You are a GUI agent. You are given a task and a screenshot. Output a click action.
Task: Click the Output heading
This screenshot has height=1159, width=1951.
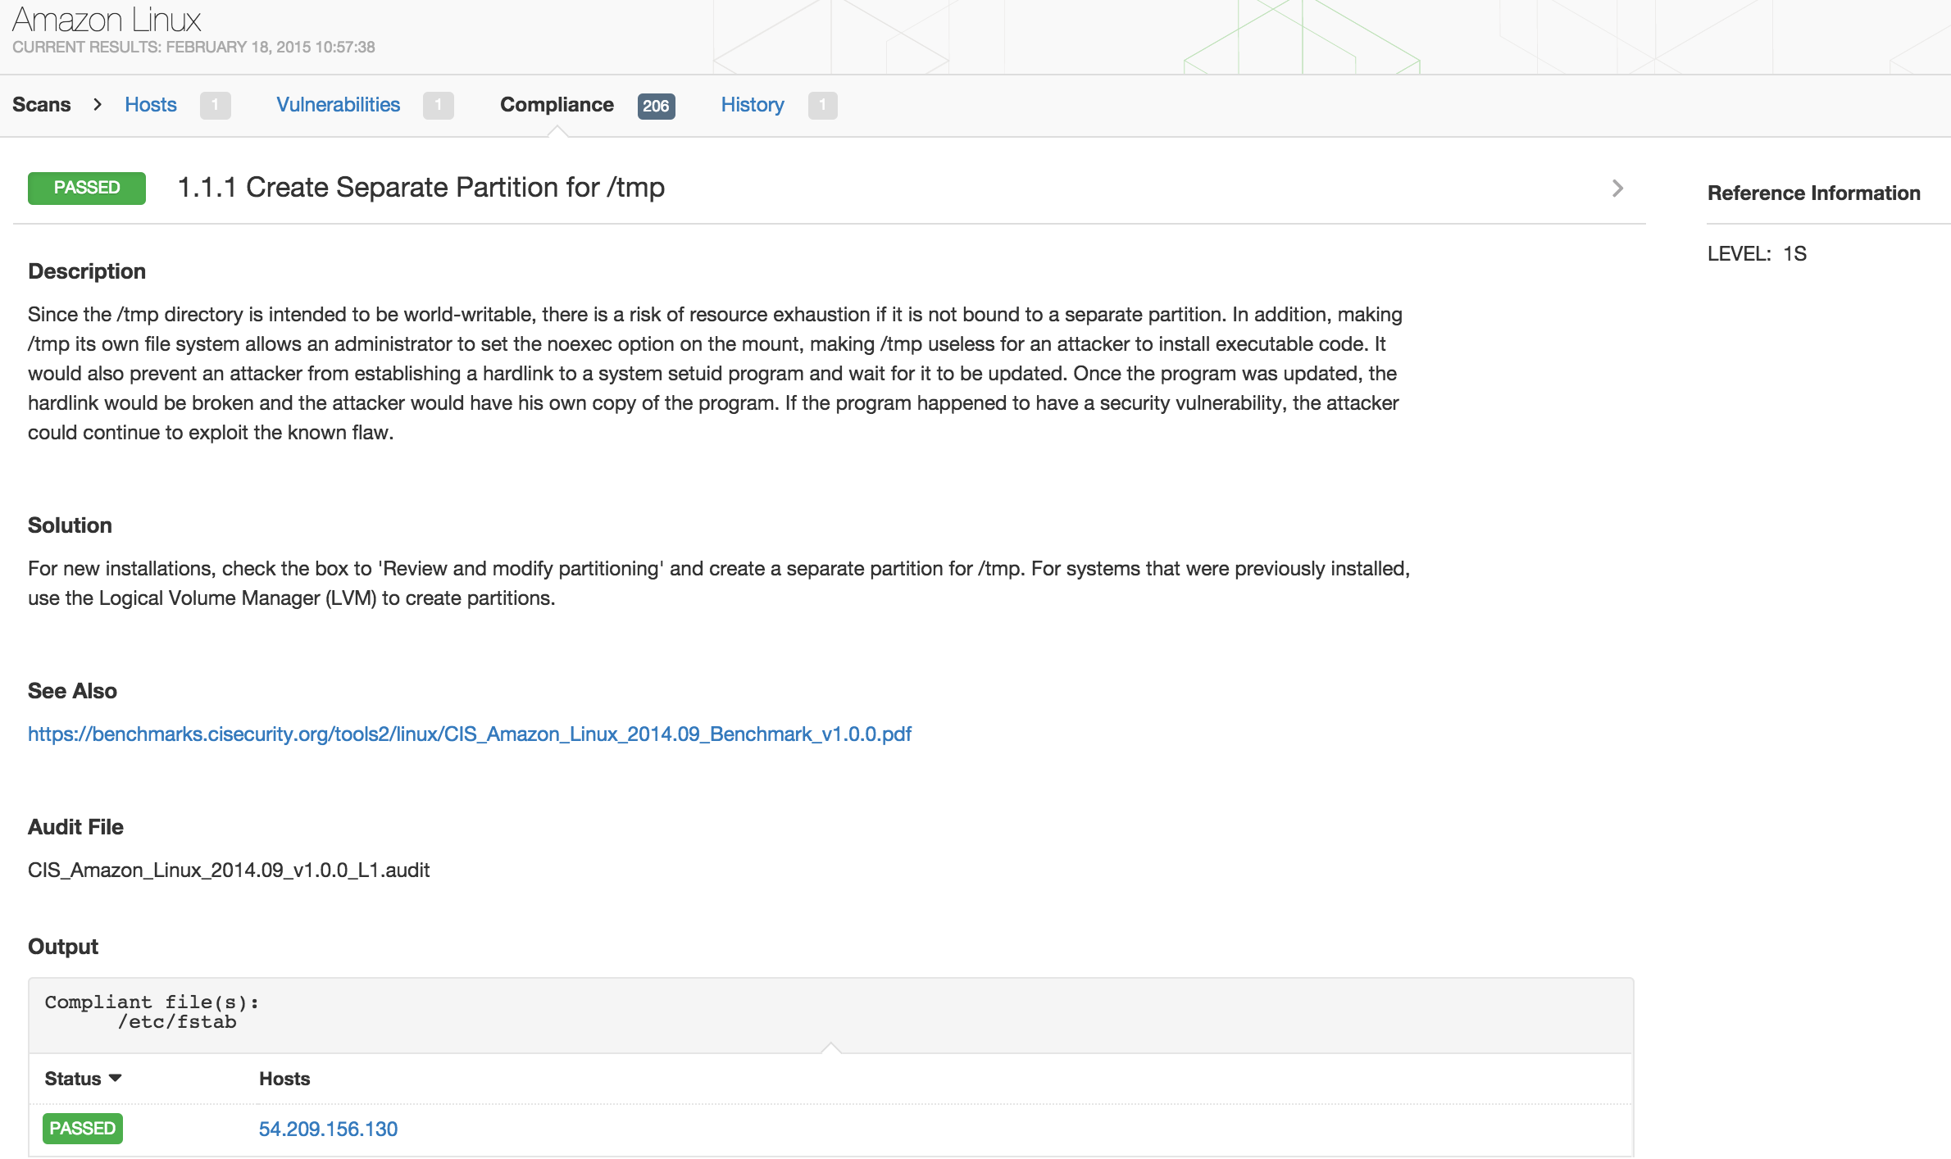click(63, 947)
